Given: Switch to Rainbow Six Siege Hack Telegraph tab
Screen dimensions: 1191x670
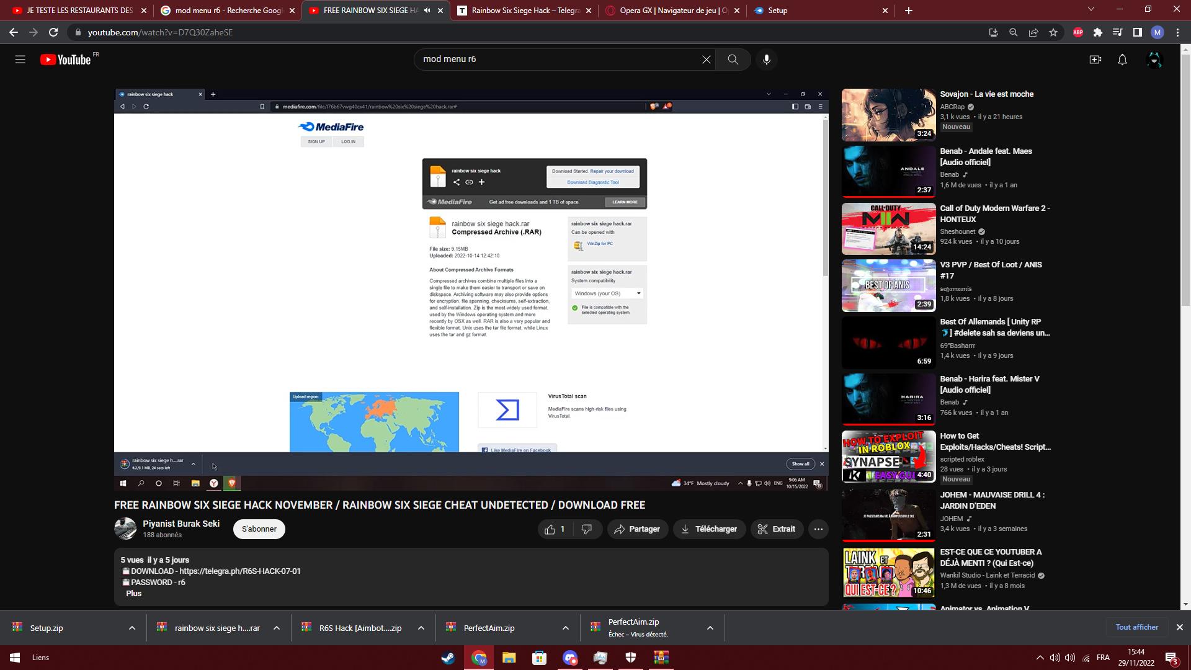Looking at the screenshot, I should pyautogui.click(x=525, y=11).
